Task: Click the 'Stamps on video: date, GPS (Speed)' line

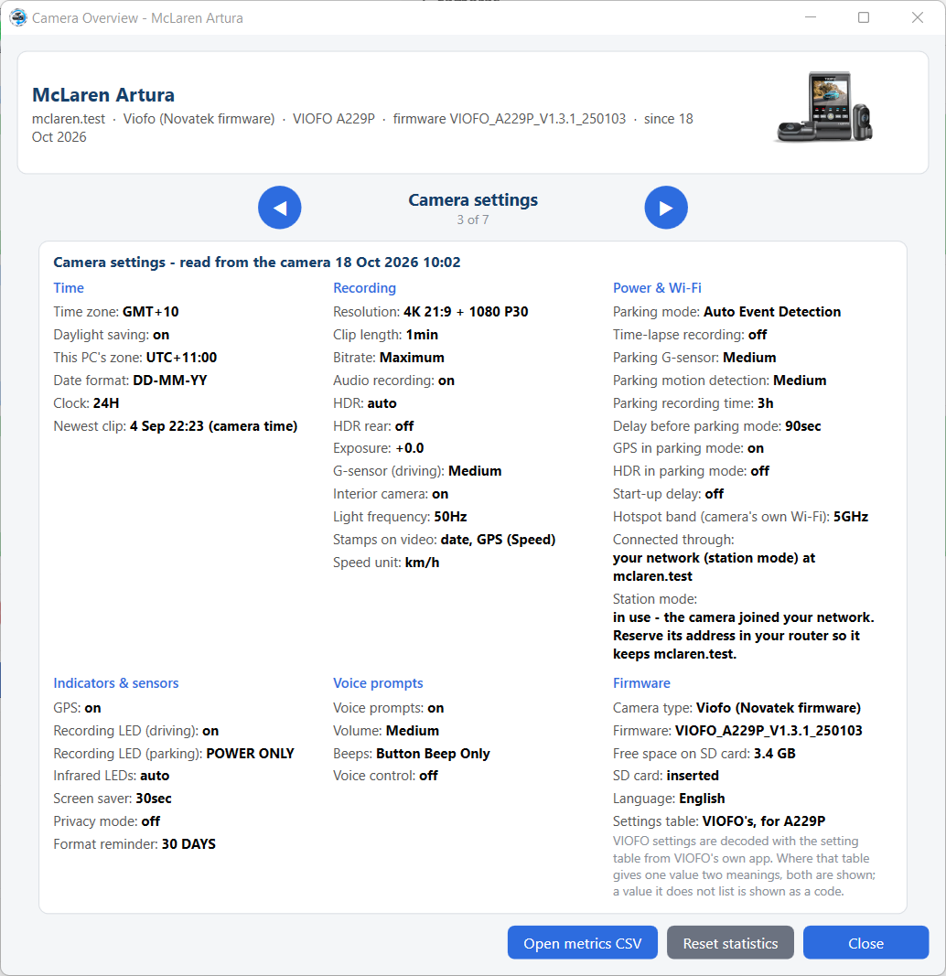Action: 445,539
